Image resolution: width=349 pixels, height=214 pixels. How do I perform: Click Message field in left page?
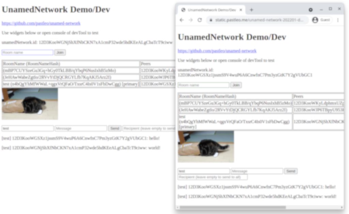[81, 129]
